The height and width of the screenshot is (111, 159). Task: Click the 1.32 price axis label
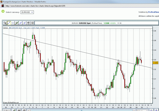(154, 69)
